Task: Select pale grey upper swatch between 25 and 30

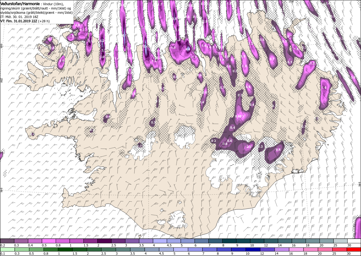Action: point(340,241)
